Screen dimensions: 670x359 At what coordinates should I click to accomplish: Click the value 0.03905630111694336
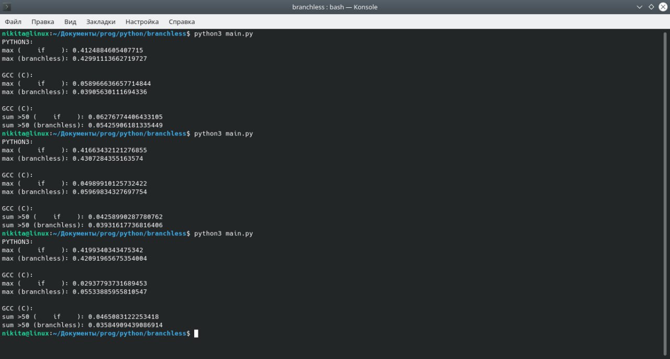[110, 92]
